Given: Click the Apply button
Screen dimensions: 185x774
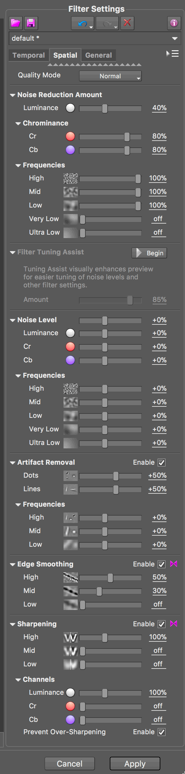Looking at the screenshot, I should [135, 764].
